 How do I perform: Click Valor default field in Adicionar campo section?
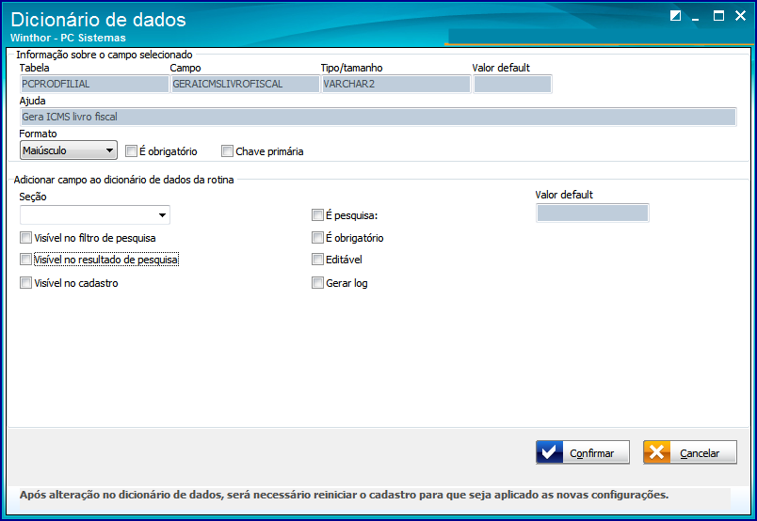coord(592,213)
